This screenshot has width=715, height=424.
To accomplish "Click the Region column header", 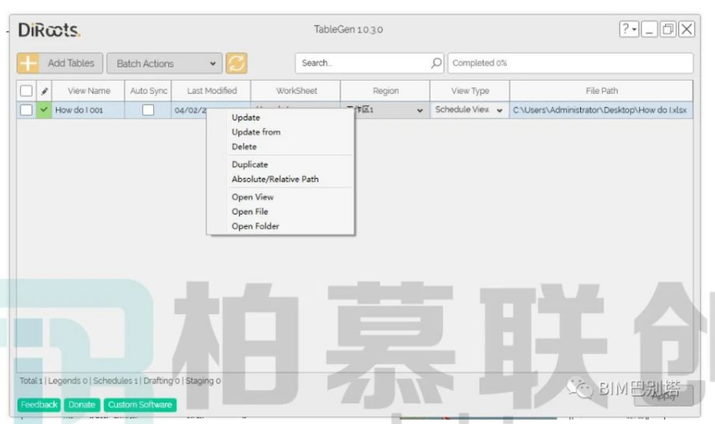I will pos(385,91).
